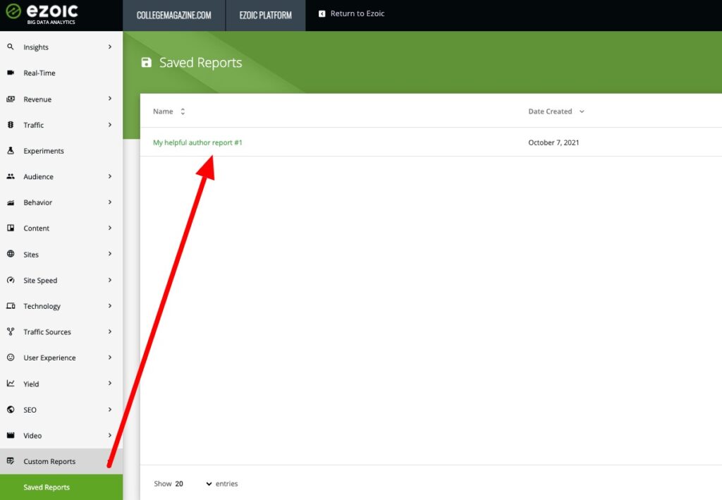Open Real-Time menu item
Viewport: 722px width, 500px height.
[61, 73]
